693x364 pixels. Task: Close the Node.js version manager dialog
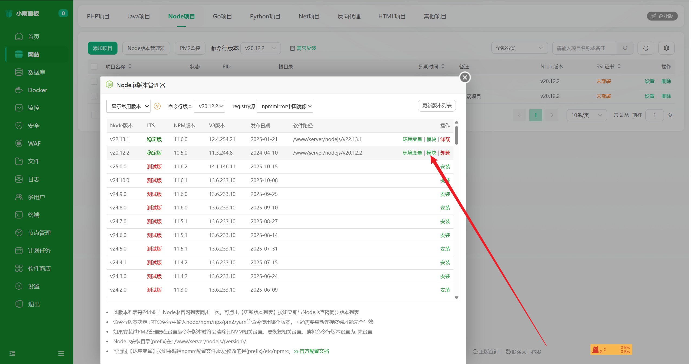(x=465, y=78)
